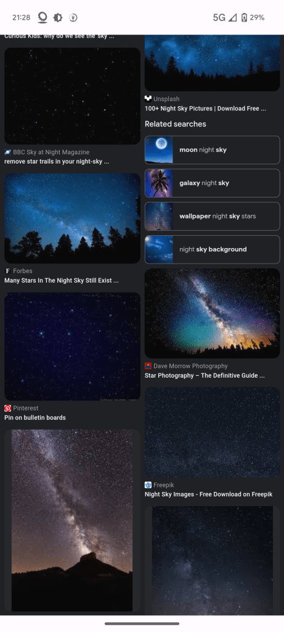Open the Forbes Milky Way over trees image
Screen dimensions: 284x632
(x=73, y=218)
